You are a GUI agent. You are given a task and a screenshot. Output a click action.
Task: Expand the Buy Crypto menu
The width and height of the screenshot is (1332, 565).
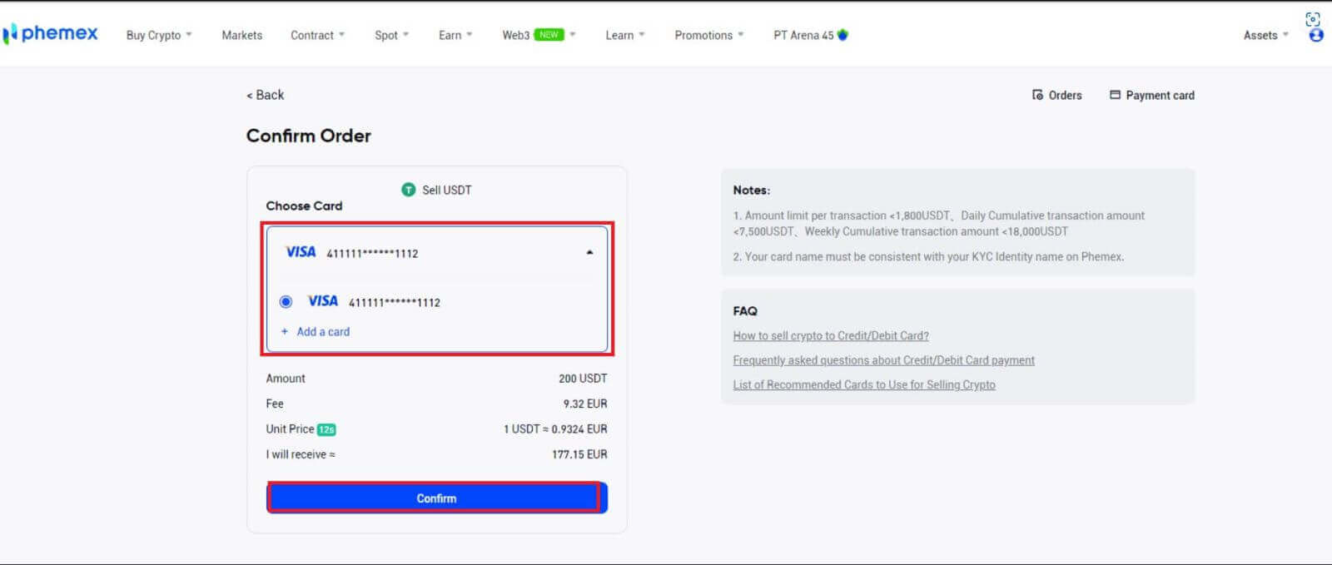pyautogui.click(x=159, y=35)
